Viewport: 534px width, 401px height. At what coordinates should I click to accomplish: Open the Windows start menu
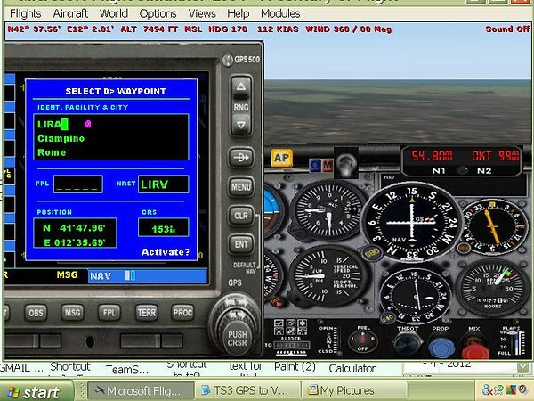(x=36, y=391)
